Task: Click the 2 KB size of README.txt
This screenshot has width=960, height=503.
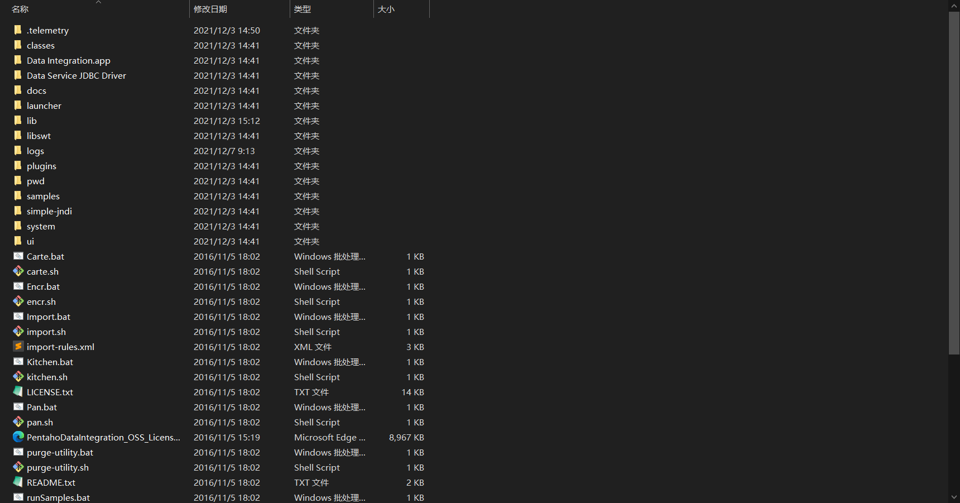Action: [415, 482]
